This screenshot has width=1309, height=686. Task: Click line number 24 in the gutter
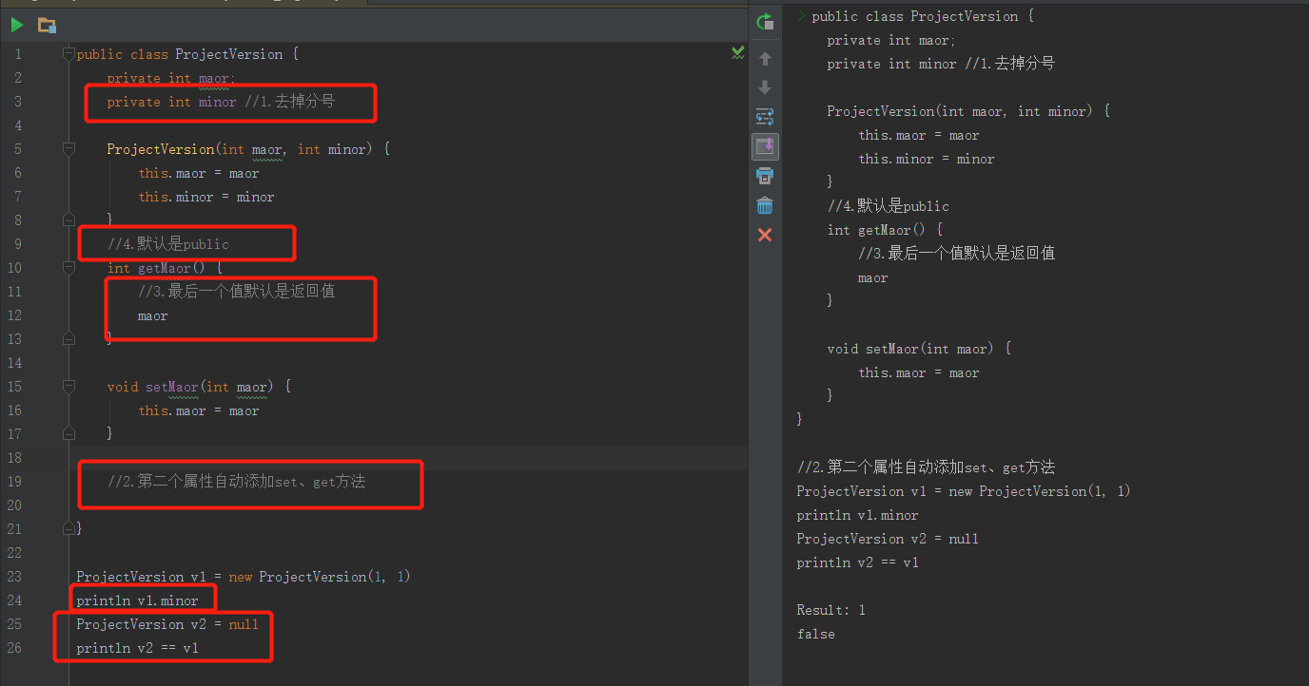point(13,600)
